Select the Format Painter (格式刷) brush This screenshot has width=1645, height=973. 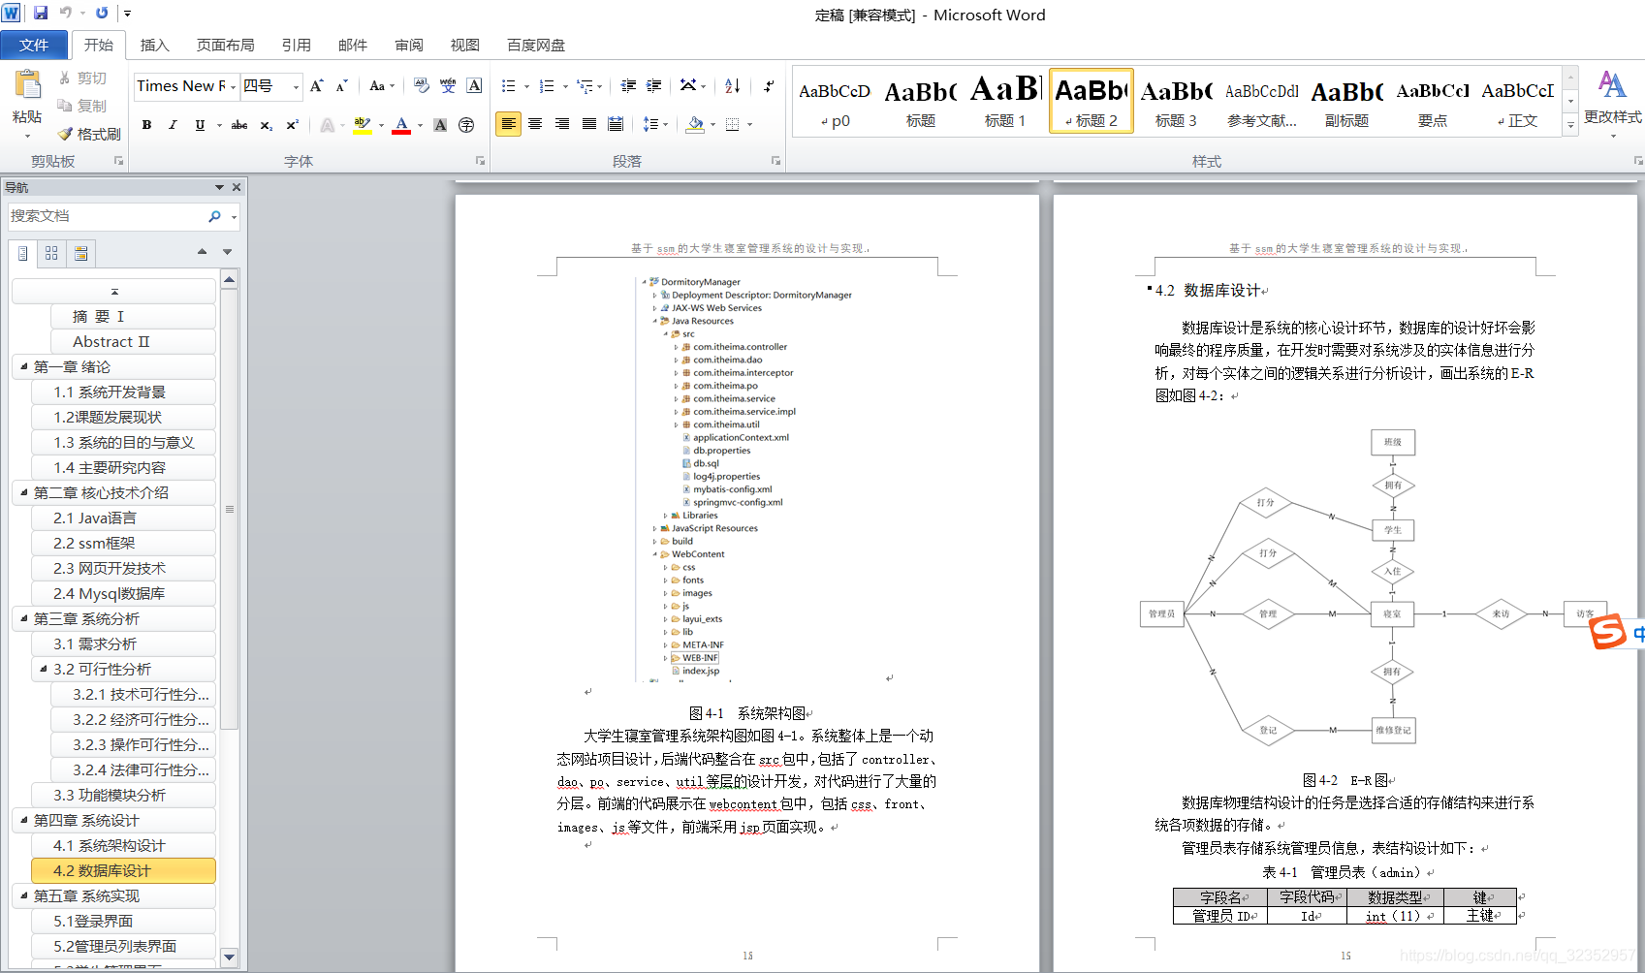[89, 134]
